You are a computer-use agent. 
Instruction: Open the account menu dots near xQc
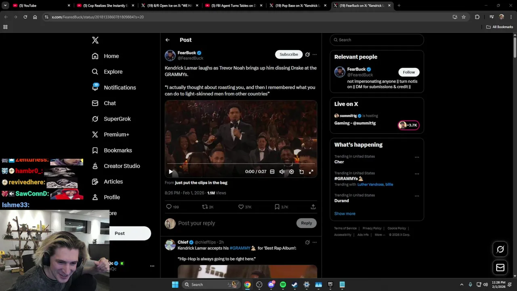coord(152,266)
